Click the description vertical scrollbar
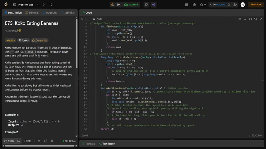This screenshot has width=266, height=149. pos(77,44)
